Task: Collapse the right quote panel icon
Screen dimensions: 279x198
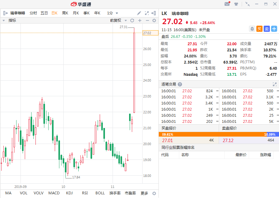Action: pyautogui.click(x=154, y=13)
